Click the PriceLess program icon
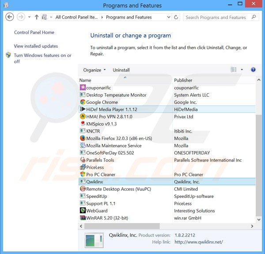This screenshot has width=265, height=254. click(x=83, y=167)
